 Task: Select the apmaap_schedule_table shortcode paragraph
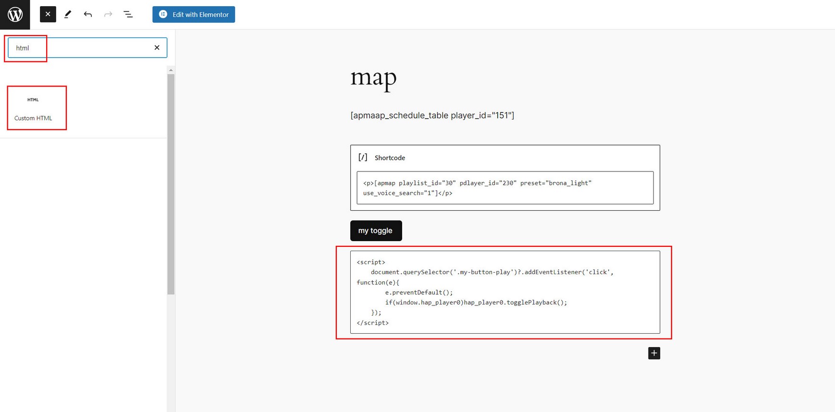click(x=432, y=115)
